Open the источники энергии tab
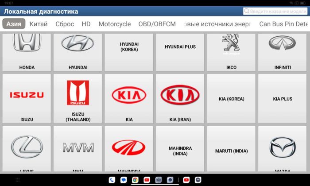Viewport: 310px width, 186px height. point(217,24)
